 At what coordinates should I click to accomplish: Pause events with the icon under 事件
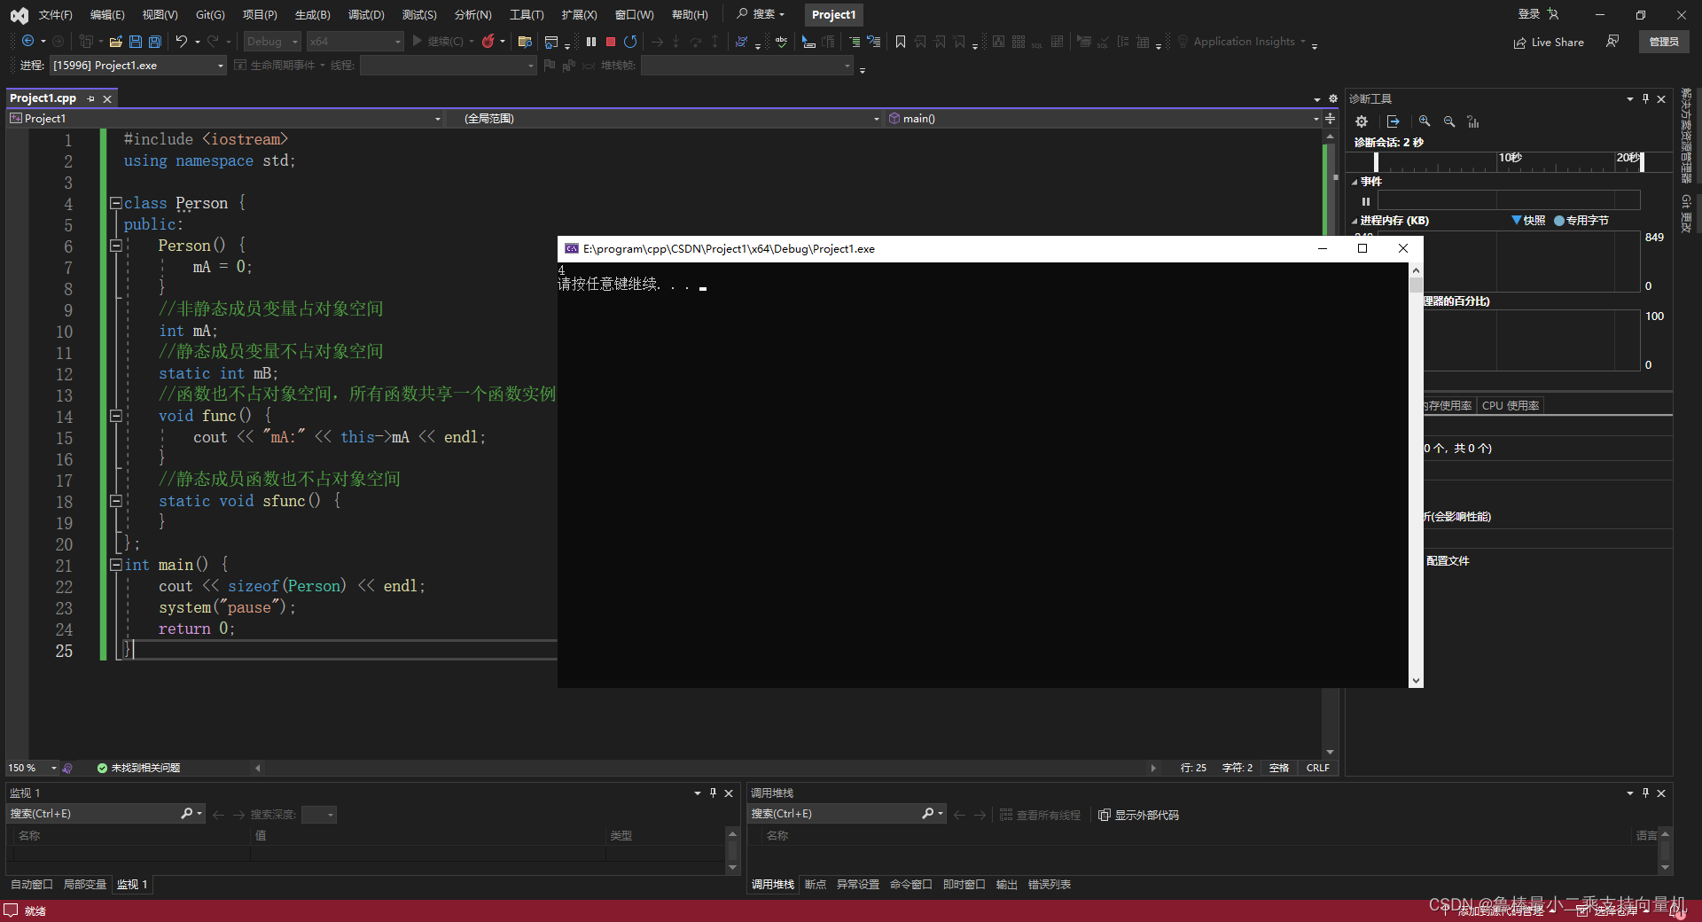pos(1366,201)
